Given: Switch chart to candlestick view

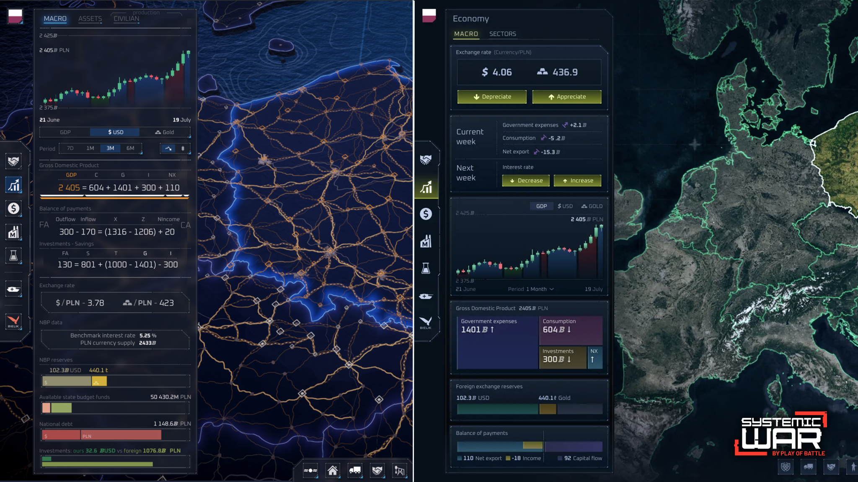Looking at the screenshot, I should point(183,148).
